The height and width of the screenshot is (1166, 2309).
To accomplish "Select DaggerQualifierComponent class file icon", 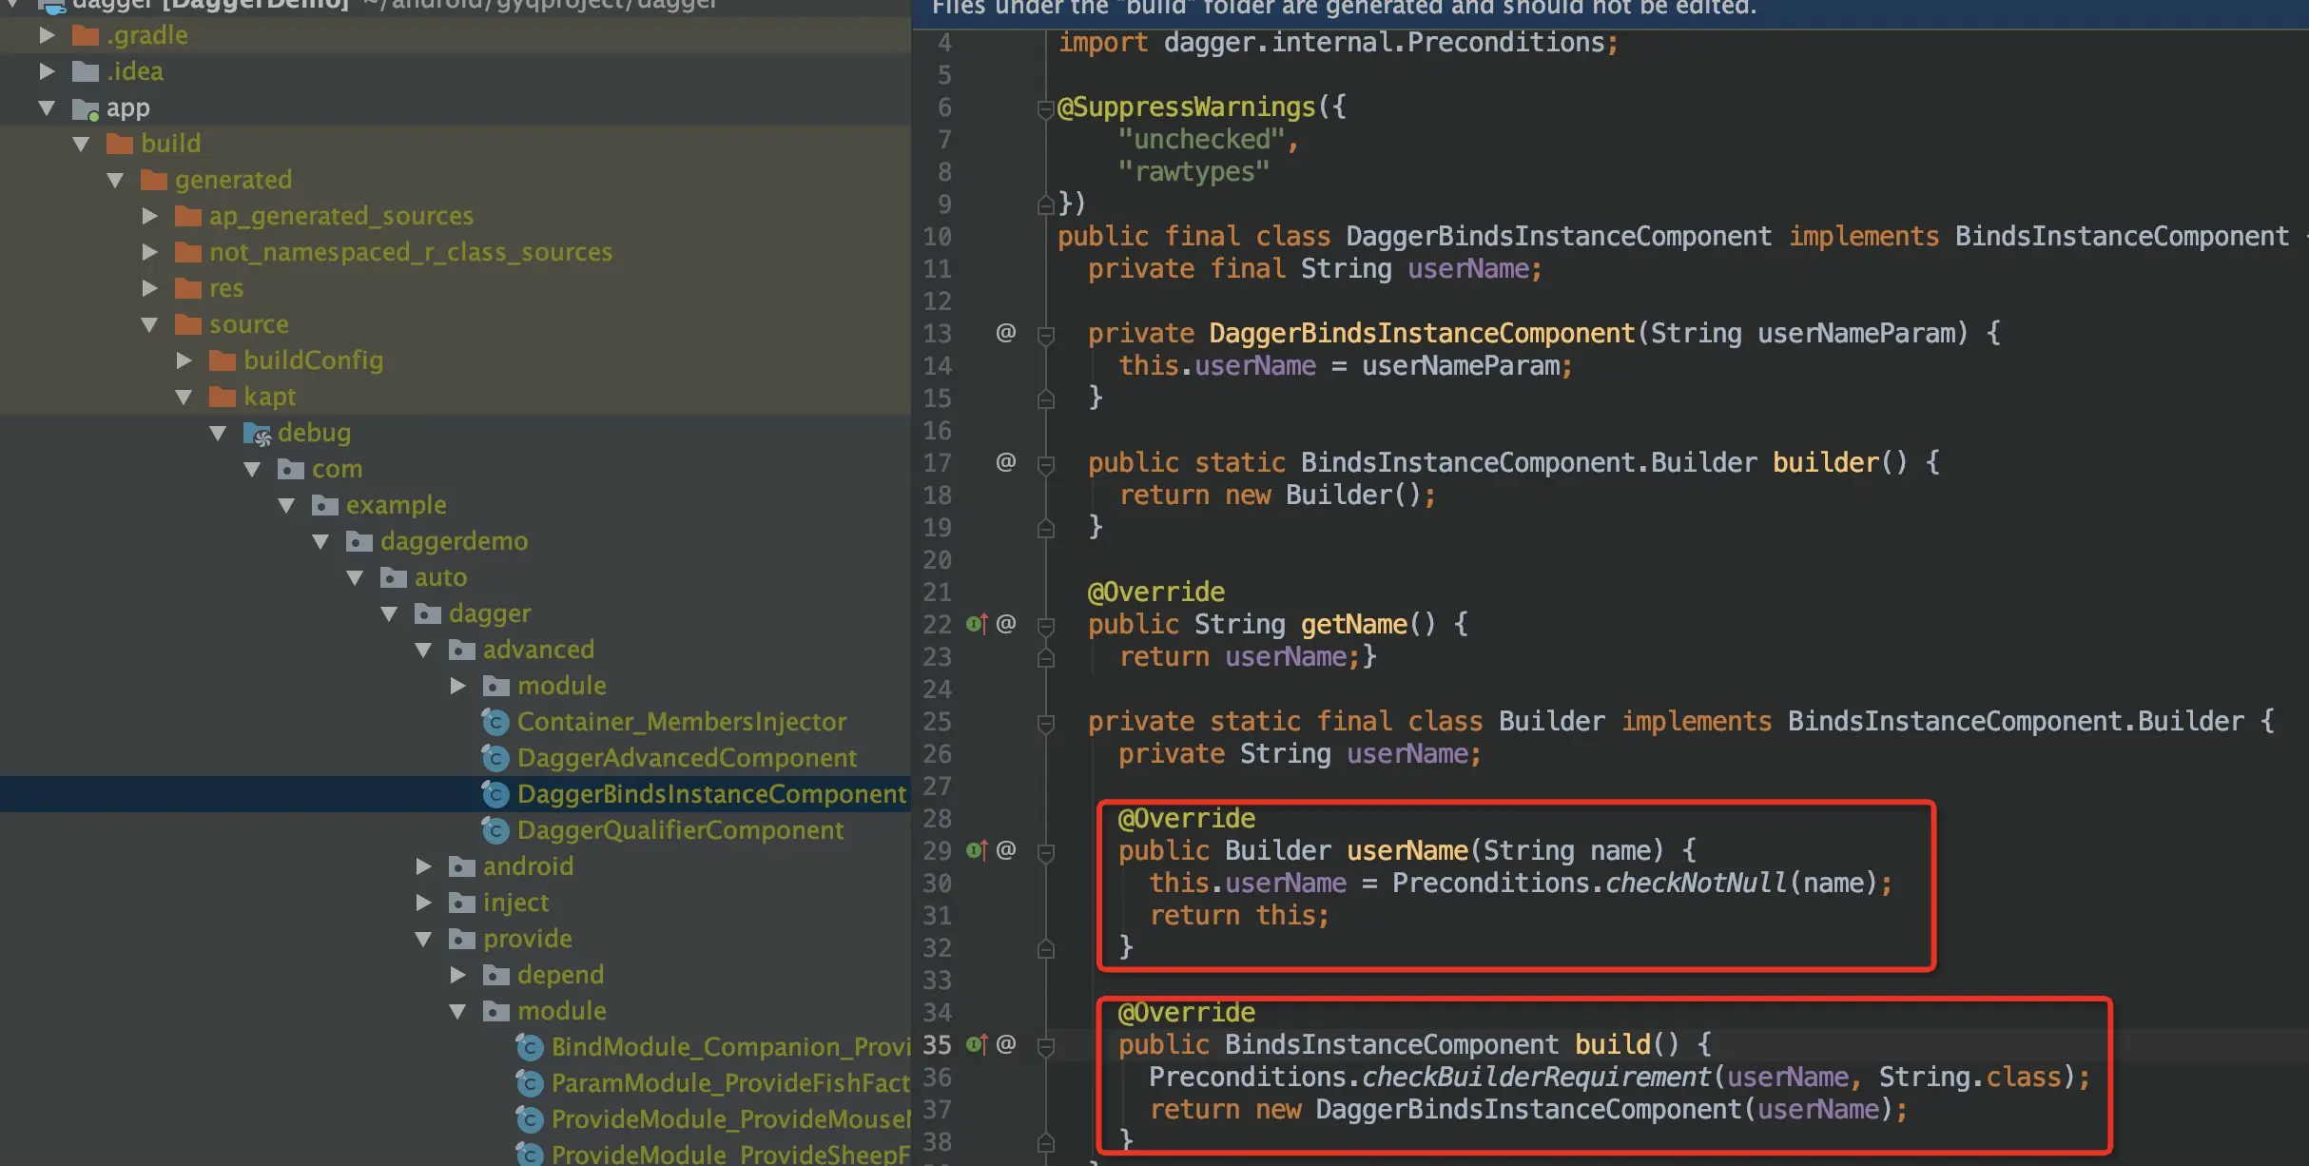I will [495, 830].
